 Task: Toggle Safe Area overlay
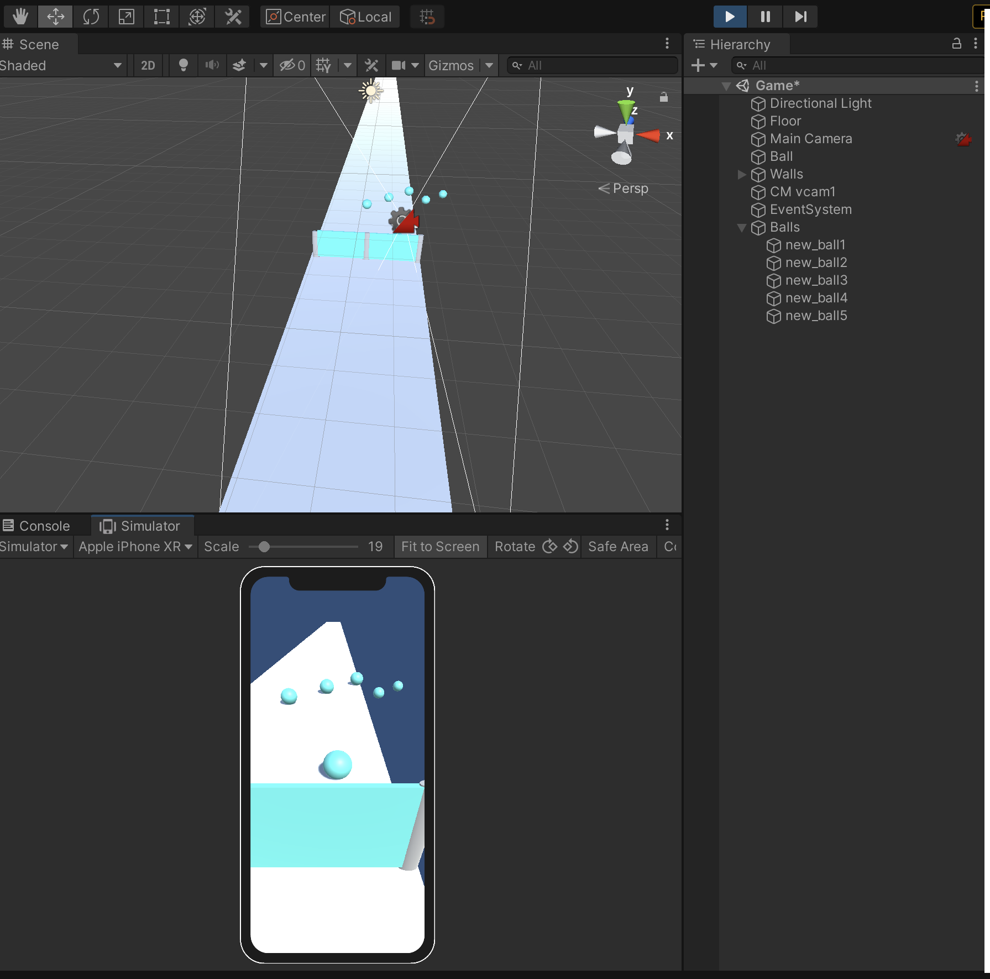tap(618, 546)
